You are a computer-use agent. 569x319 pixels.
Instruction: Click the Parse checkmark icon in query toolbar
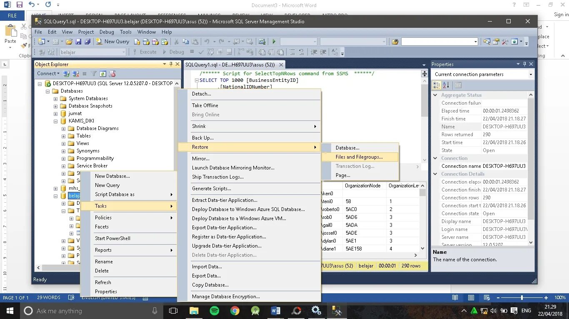click(201, 52)
